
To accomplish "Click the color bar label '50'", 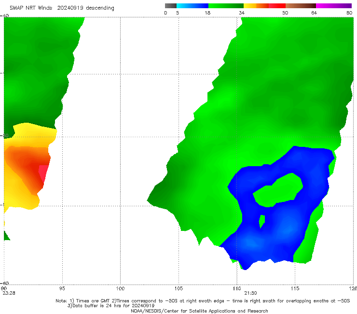I will [x=285, y=13].
